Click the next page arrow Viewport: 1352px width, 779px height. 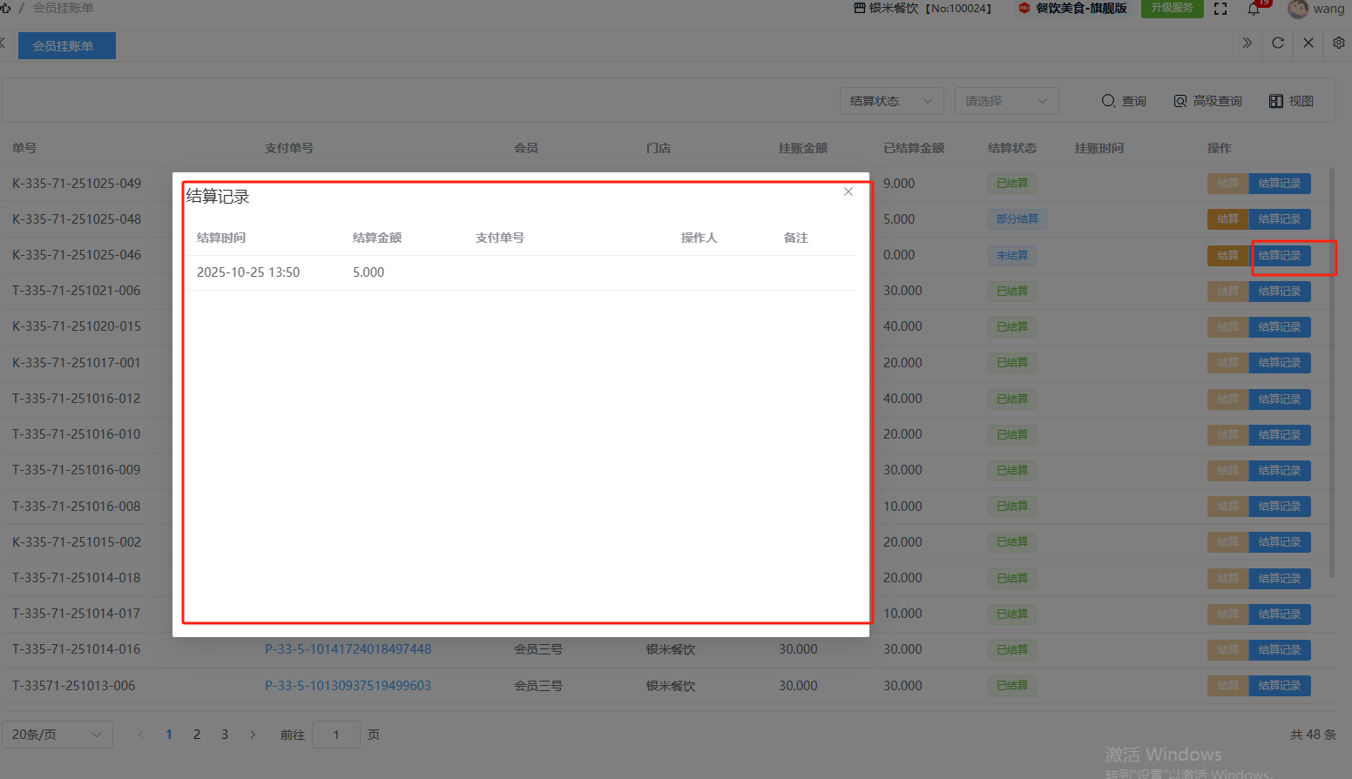tap(253, 735)
